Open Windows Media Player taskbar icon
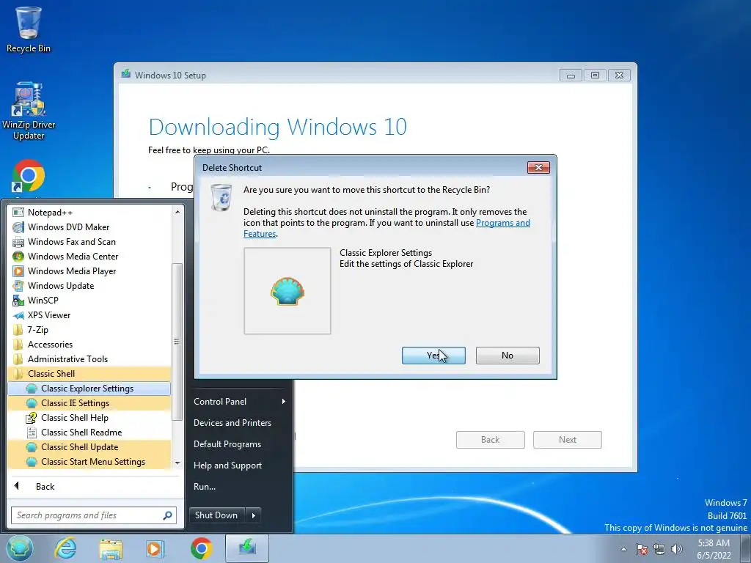751x563 pixels. click(x=155, y=548)
